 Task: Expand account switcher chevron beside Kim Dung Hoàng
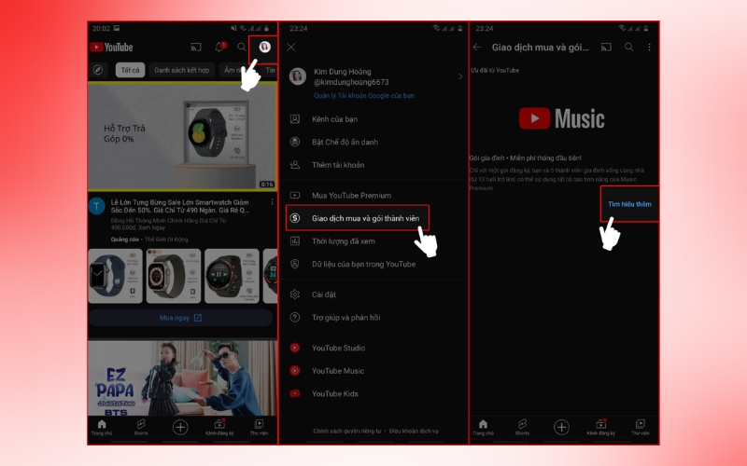tap(460, 76)
